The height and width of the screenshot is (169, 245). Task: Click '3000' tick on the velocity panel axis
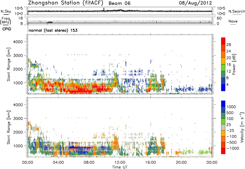click(18, 118)
